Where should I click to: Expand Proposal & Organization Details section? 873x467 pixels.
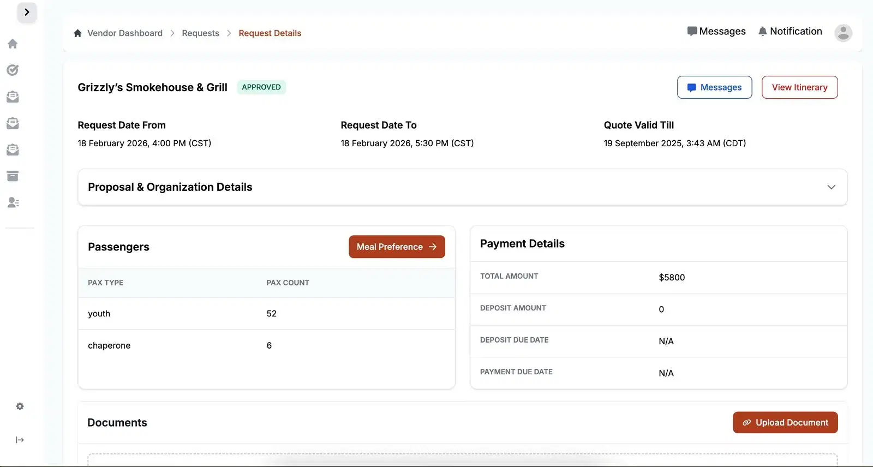coord(462,187)
